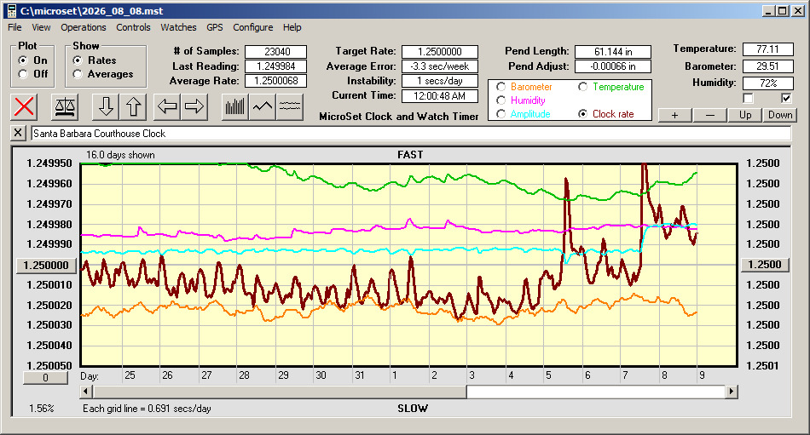Viewport: 810px width, 435px height.
Task: Select the wavy smoothing lines icon
Action: point(289,106)
